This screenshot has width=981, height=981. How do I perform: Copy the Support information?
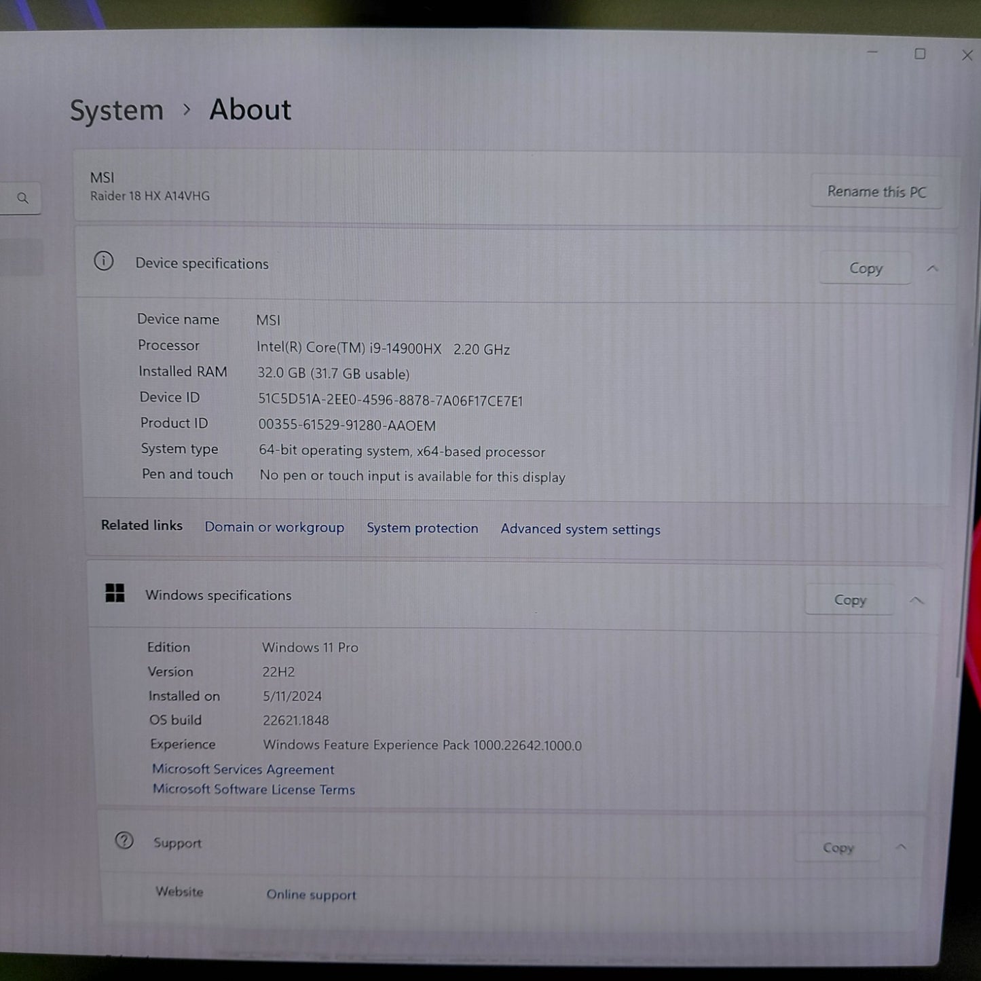838,848
